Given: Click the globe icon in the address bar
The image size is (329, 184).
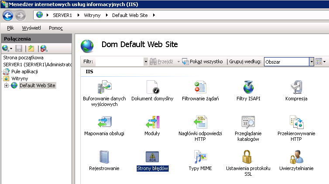Looking at the screenshot, I should pos(39,15).
